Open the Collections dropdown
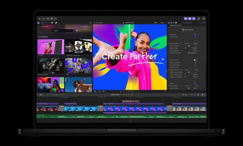 click(x=46, y=27)
